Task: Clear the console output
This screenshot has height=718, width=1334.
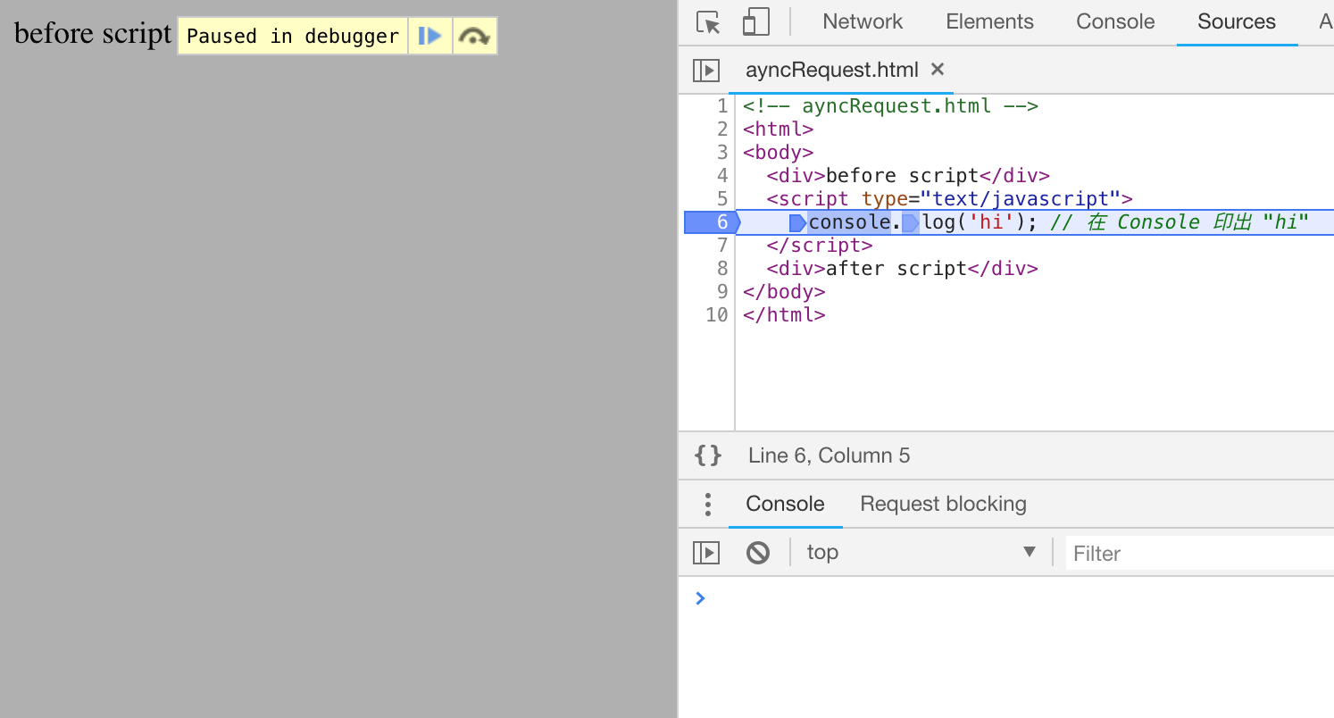Action: (x=758, y=553)
